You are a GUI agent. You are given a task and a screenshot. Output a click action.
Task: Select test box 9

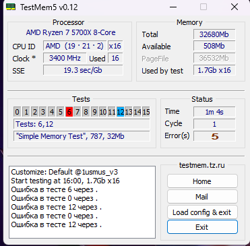(94, 112)
